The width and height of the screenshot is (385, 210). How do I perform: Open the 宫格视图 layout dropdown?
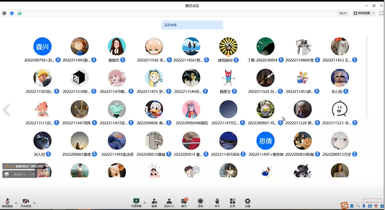coord(364,13)
